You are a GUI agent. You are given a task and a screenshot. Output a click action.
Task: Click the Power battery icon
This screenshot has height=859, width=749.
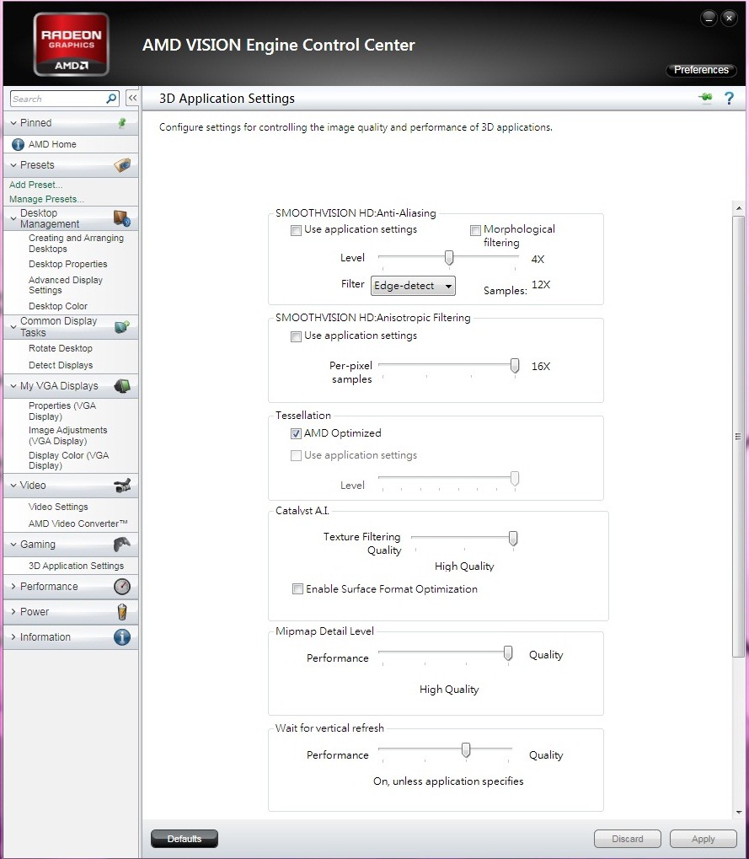click(122, 611)
